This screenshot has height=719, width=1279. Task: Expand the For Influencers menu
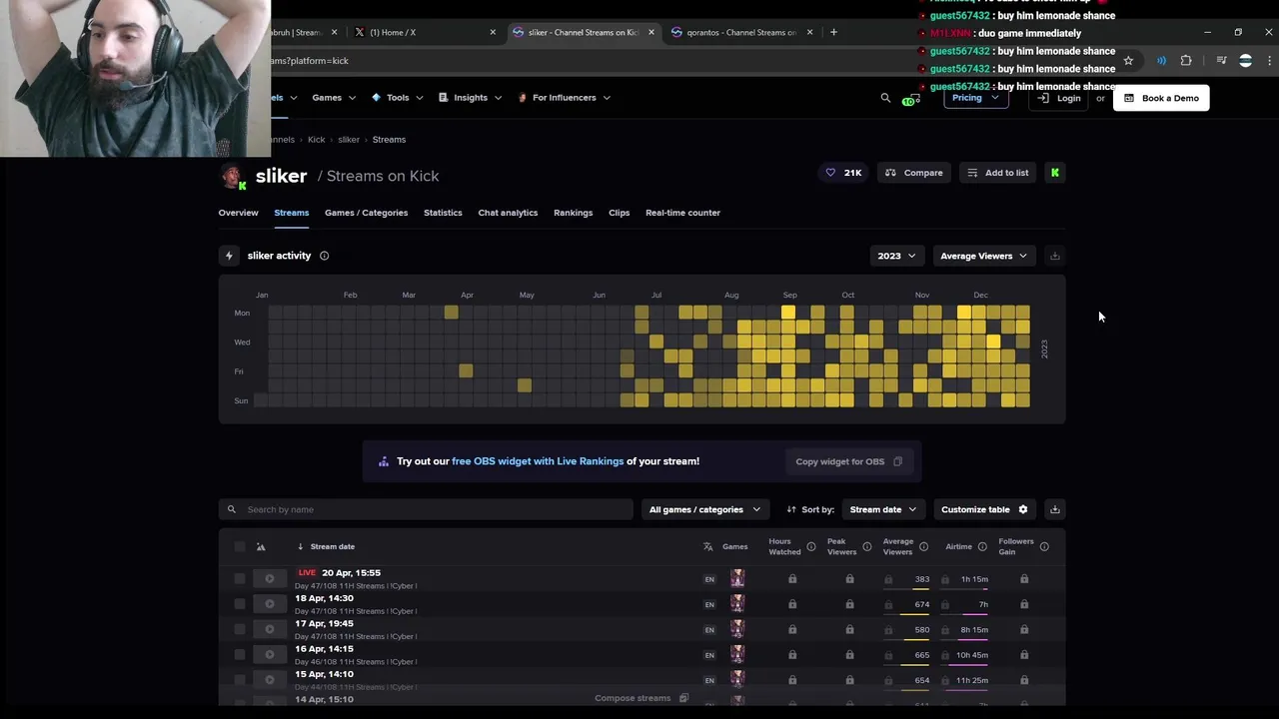[565, 98]
